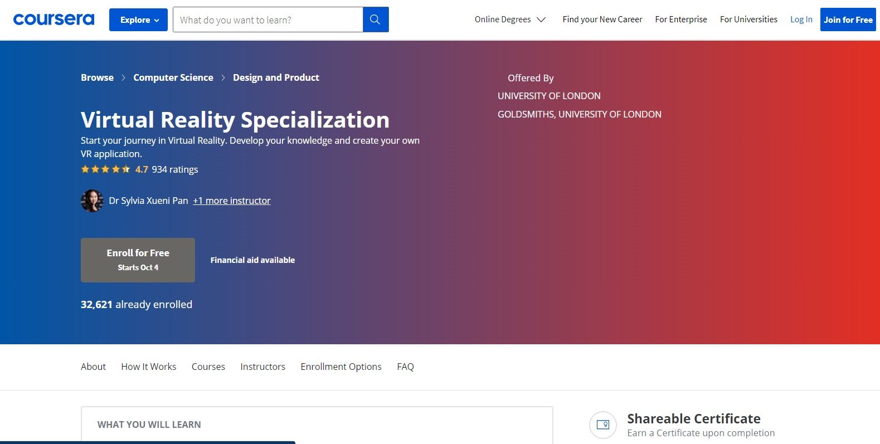The image size is (880, 444).
Task: Click the +1 more instructor link
Action: coord(232,201)
